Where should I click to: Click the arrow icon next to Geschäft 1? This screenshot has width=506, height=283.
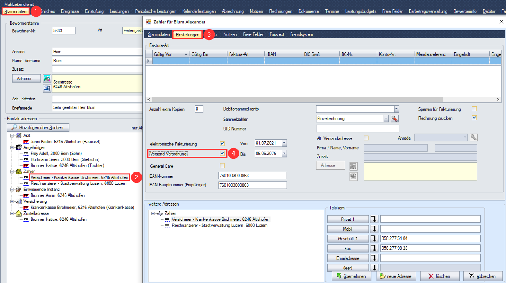click(x=374, y=238)
